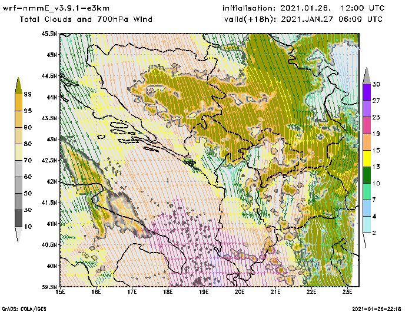The height and width of the screenshot is (312, 412).
Task: Click the '2' value on wind legend
Action: 374,233
